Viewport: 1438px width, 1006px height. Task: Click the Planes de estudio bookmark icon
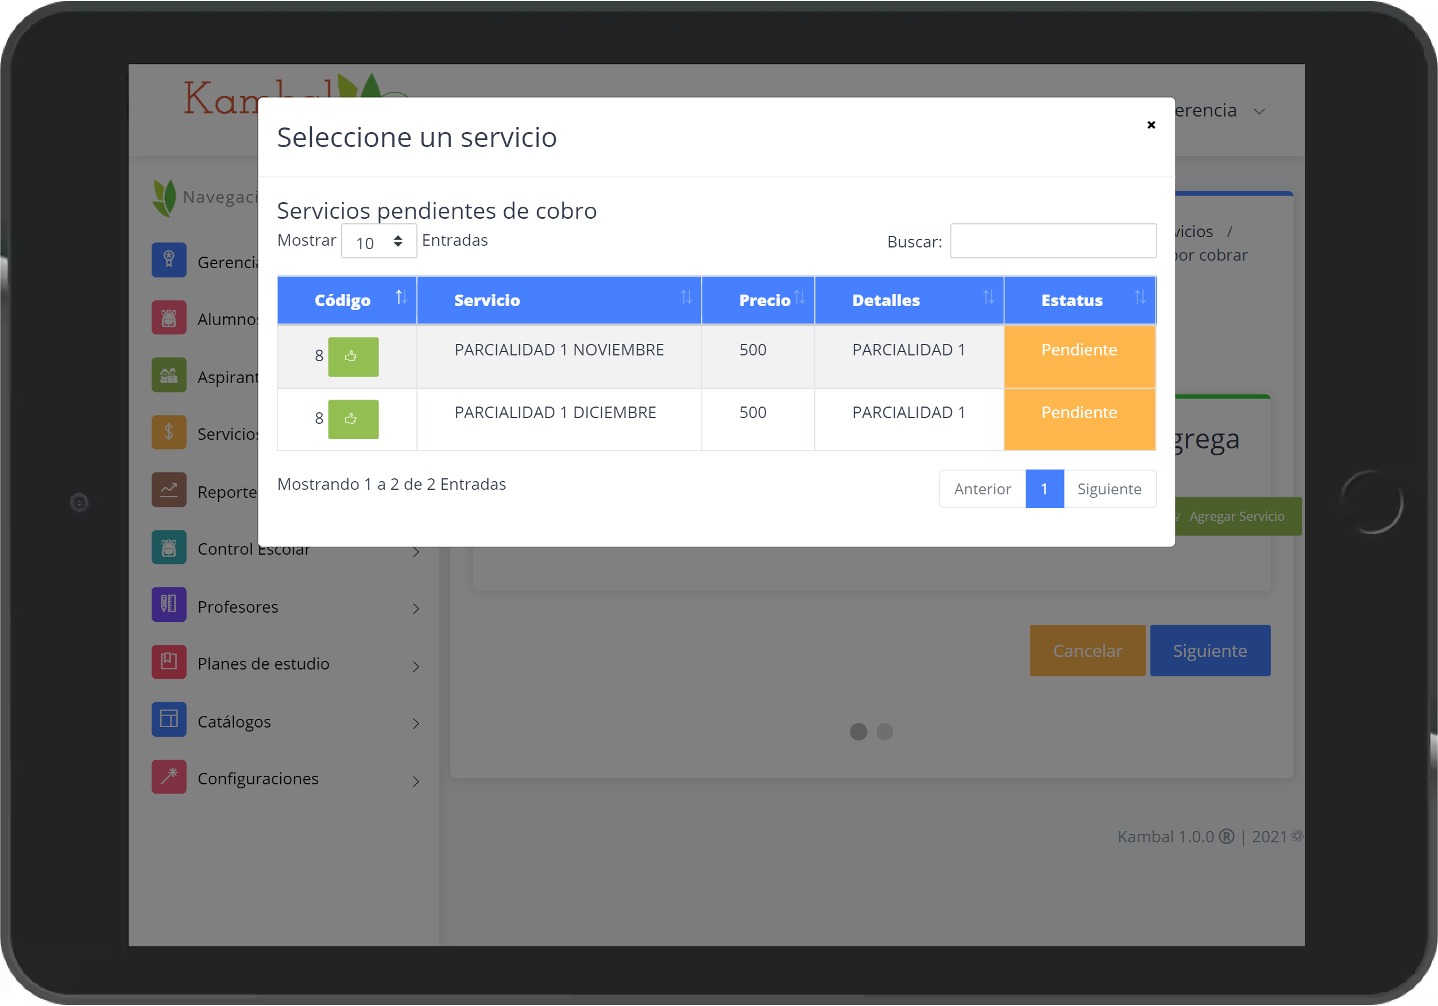click(168, 662)
